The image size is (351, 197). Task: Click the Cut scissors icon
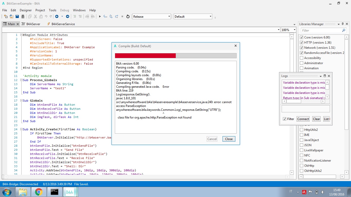click(x=35, y=16)
